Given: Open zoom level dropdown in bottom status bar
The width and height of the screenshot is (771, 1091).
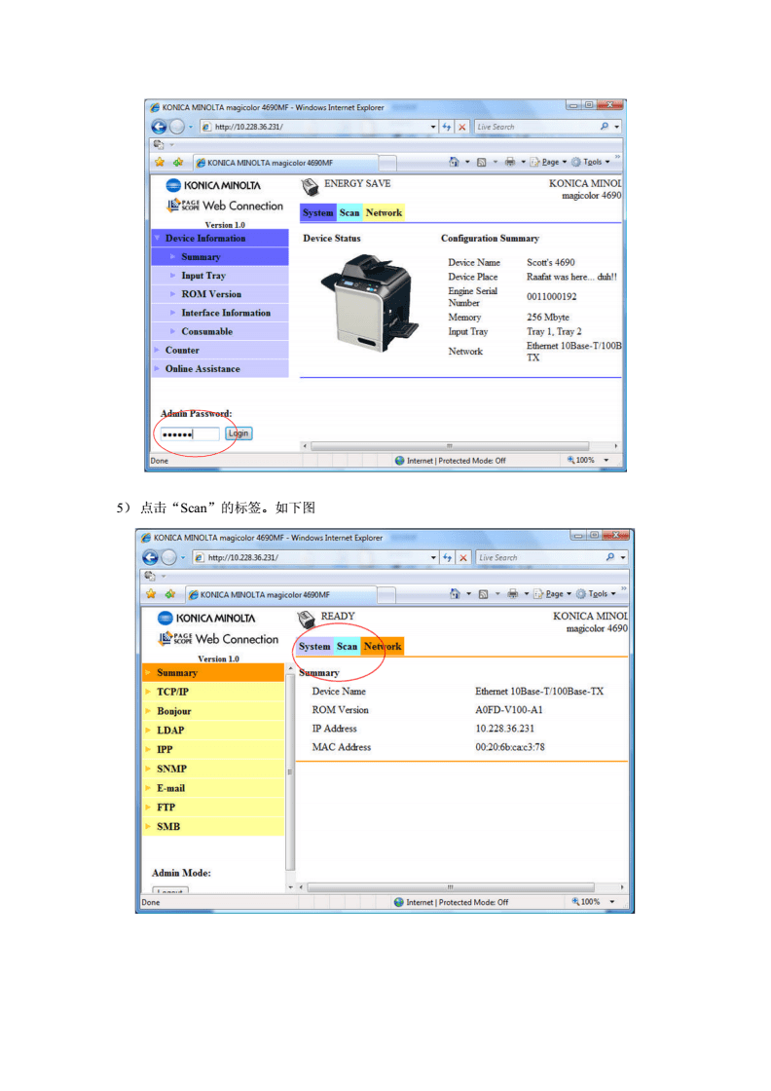Looking at the screenshot, I should coord(611,902).
